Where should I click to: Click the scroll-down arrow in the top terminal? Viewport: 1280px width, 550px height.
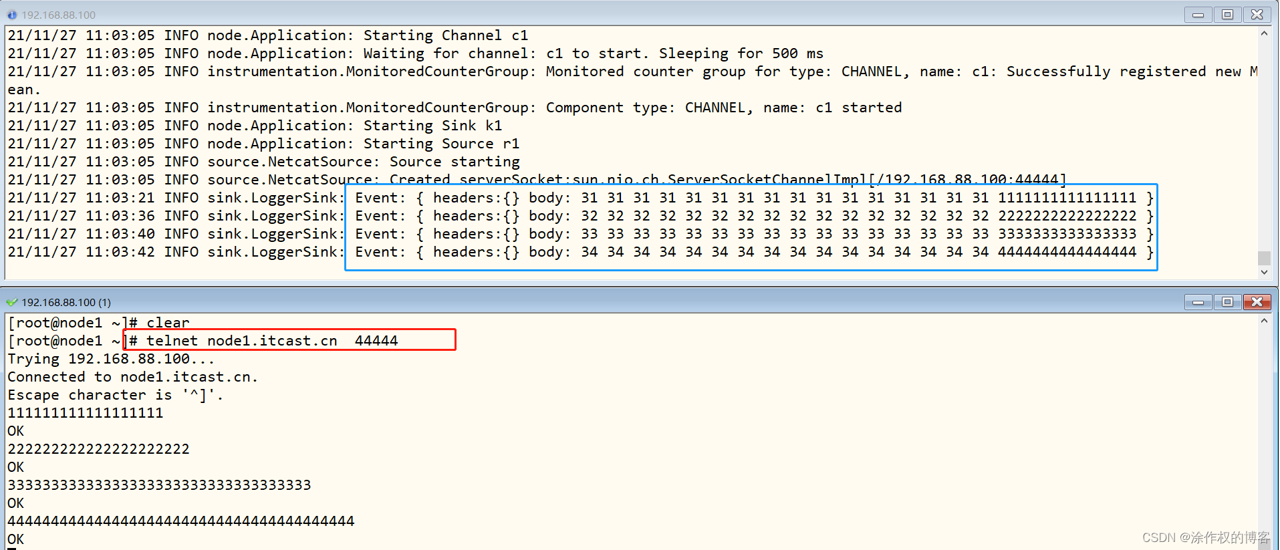coord(1264,272)
